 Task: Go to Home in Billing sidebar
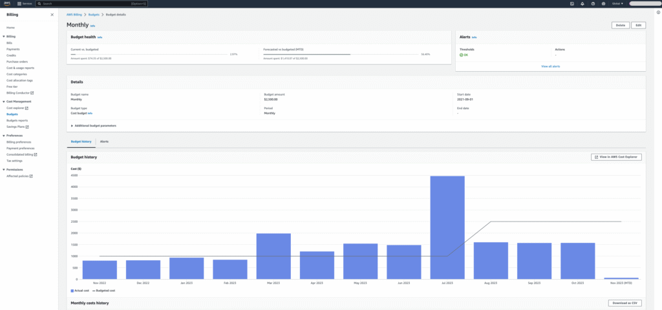pyautogui.click(x=10, y=27)
